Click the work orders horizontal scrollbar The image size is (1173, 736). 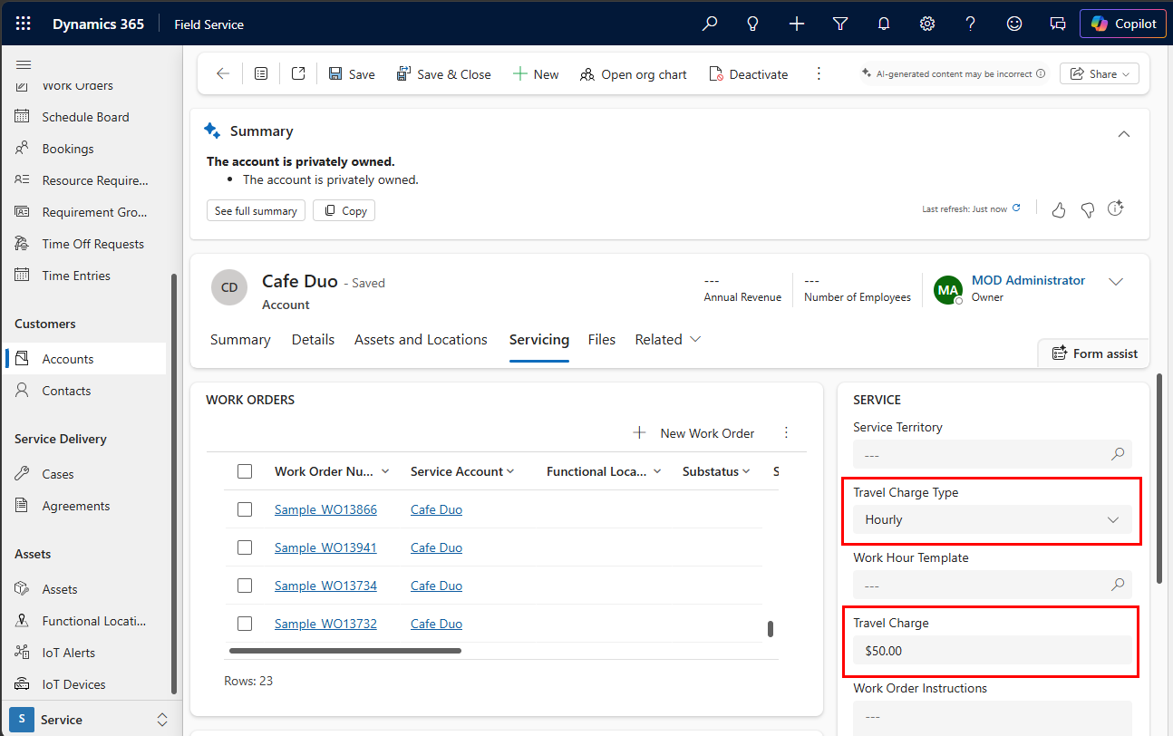pos(345,651)
